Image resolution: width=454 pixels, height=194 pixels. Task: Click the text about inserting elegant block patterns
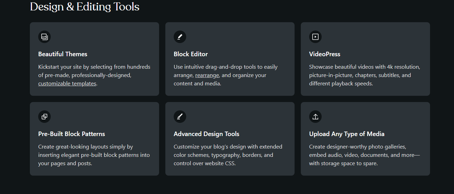point(94,155)
